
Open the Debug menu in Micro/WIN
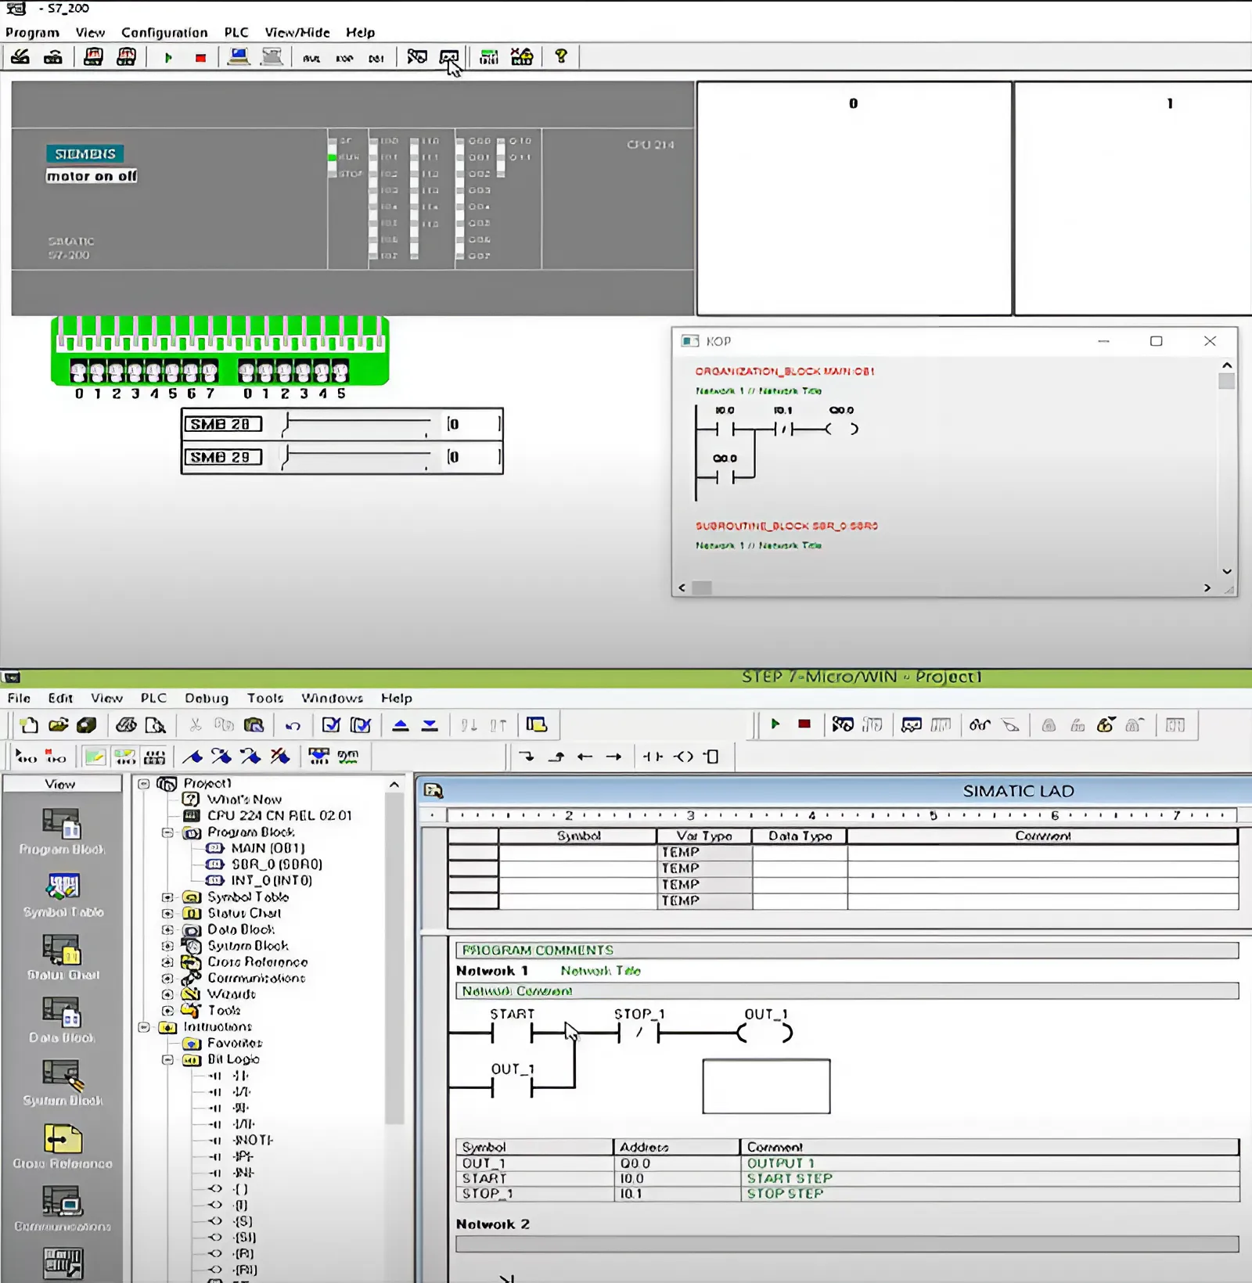pyautogui.click(x=207, y=699)
